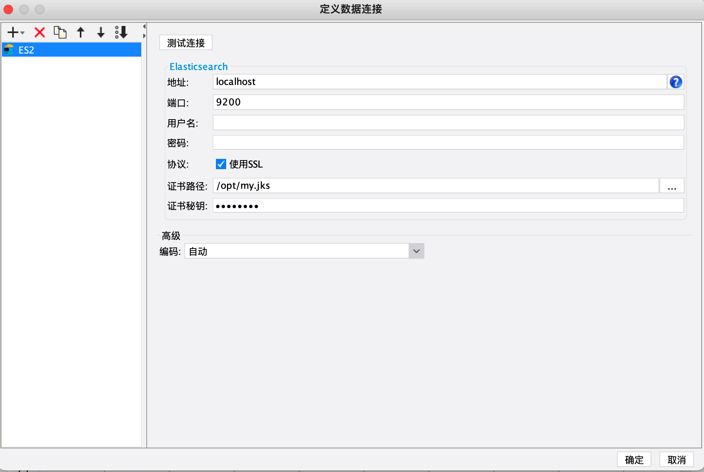This screenshot has width=704, height=472.
Task: Toggle the 使用SSL checkbox
Action: [x=221, y=164]
